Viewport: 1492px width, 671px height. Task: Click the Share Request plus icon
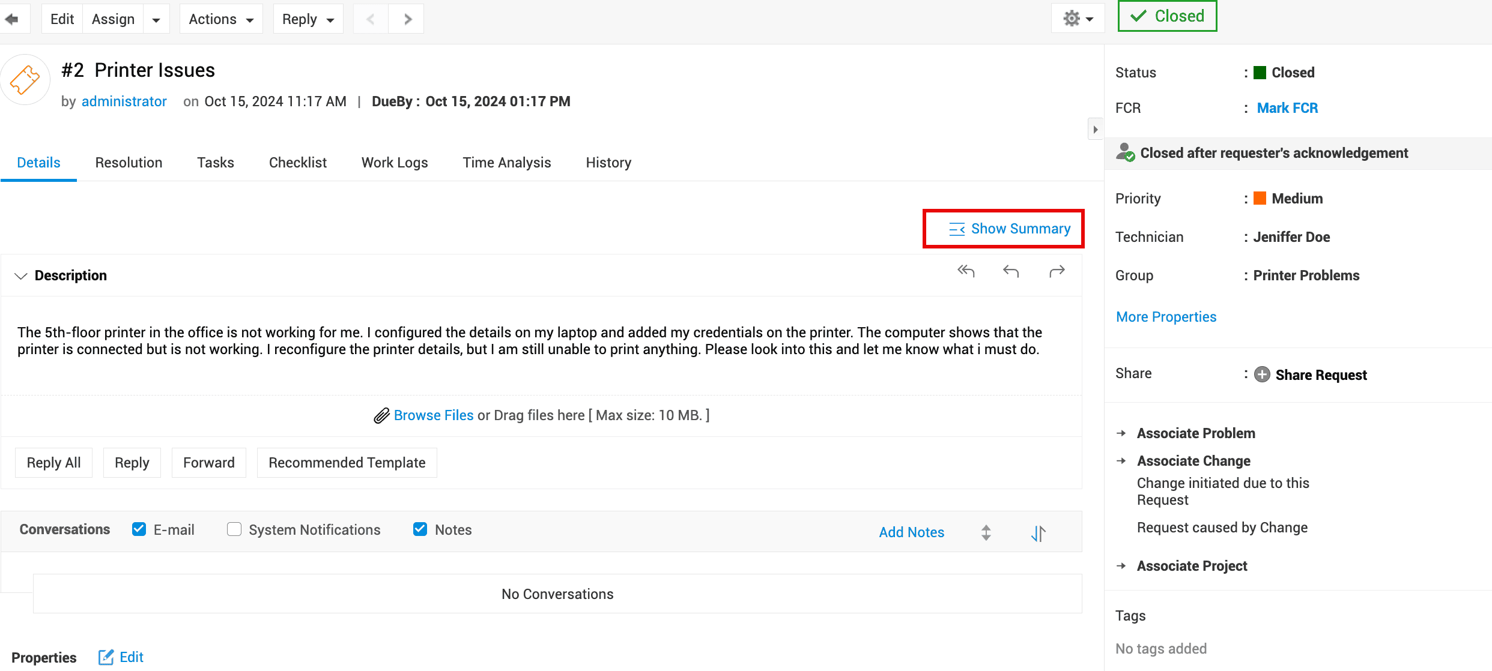point(1262,375)
